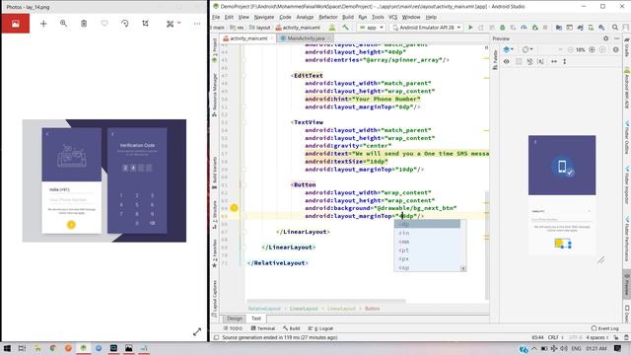This screenshot has width=631, height=355.
Task: Rotate the image in Photos
Action: tap(125, 24)
